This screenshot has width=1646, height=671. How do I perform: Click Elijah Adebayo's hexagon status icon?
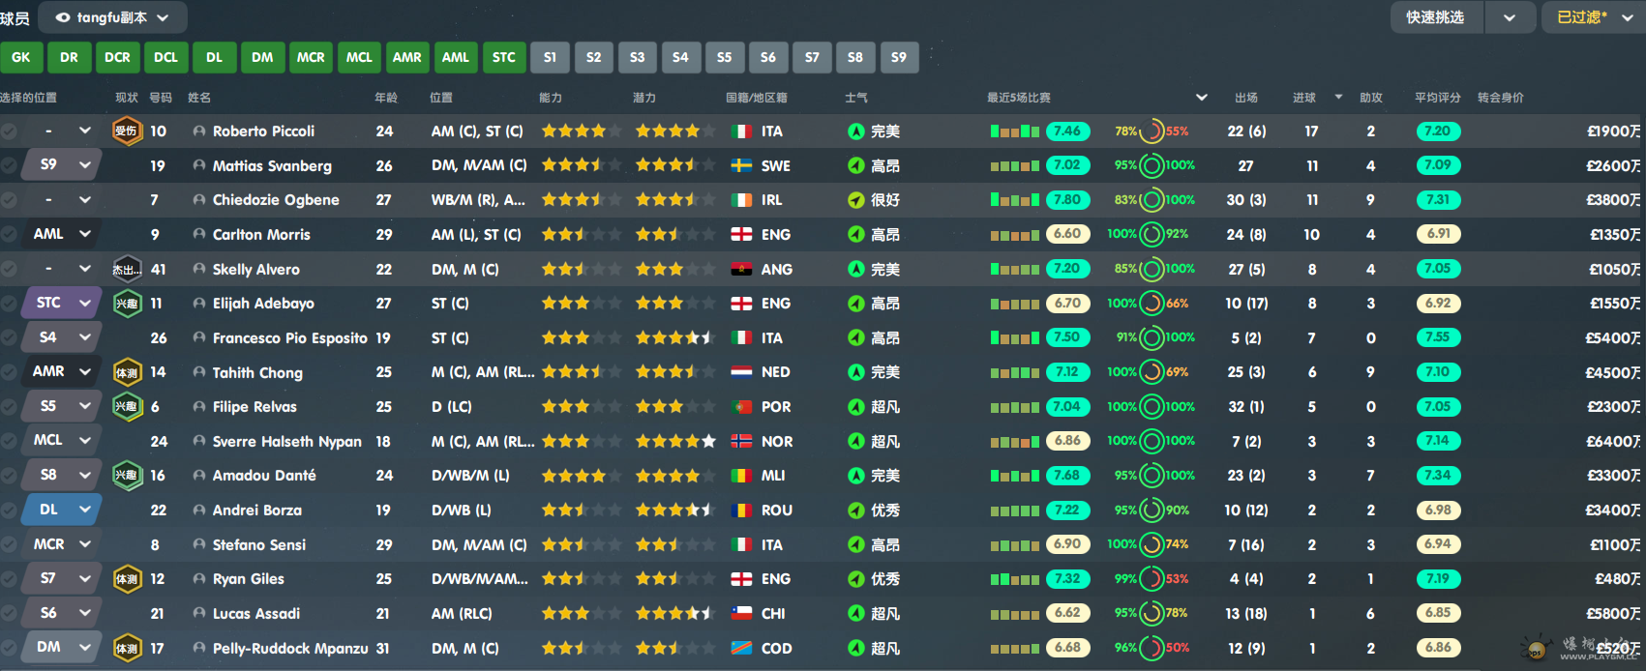[127, 304]
